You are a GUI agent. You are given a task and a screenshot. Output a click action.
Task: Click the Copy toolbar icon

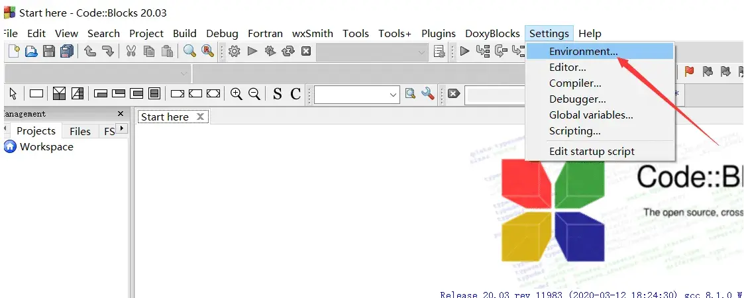pyautogui.click(x=149, y=51)
